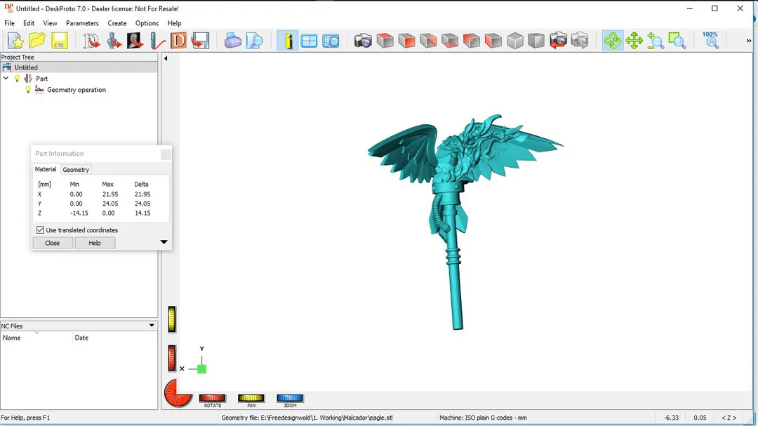This screenshot has width=758, height=426.
Task: Sort NC Files by the Name column
Action: (36, 338)
